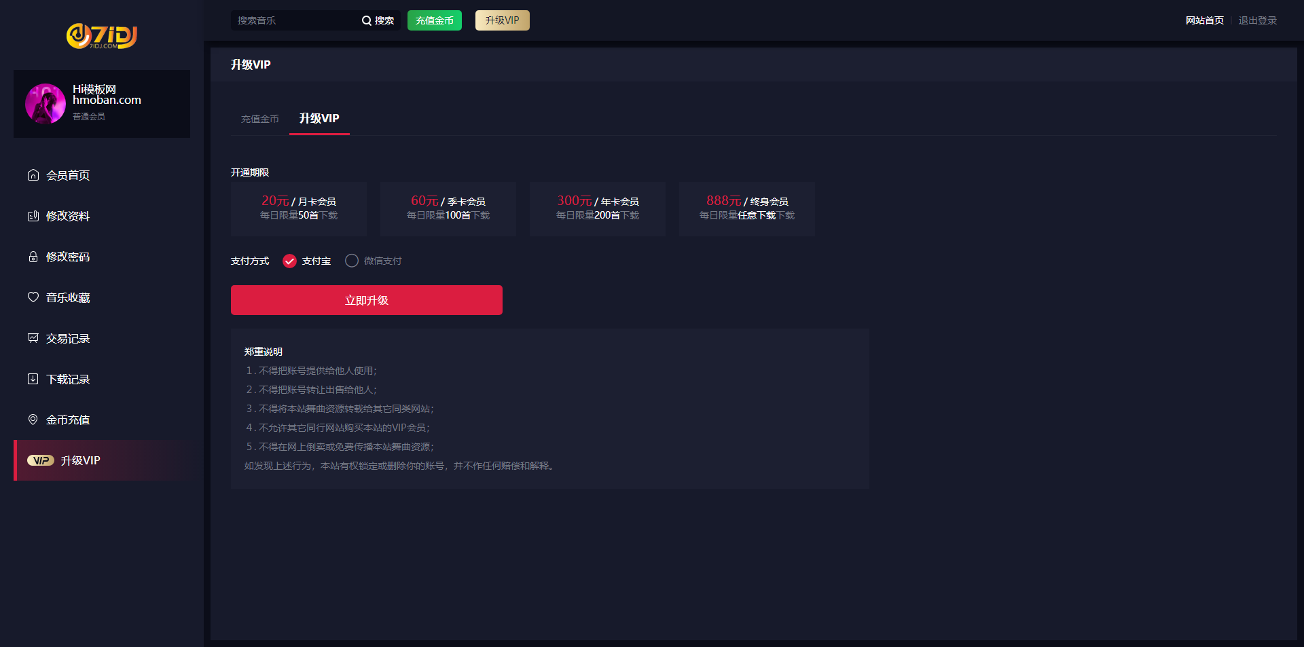This screenshot has width=1304, height=647.
Task: Click the green 充值金币 top button
Action: pos(435,20)
